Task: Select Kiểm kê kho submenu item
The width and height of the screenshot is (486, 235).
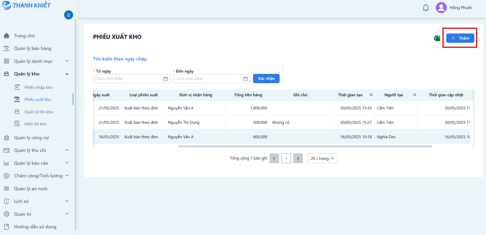Action: click(36, 124)
